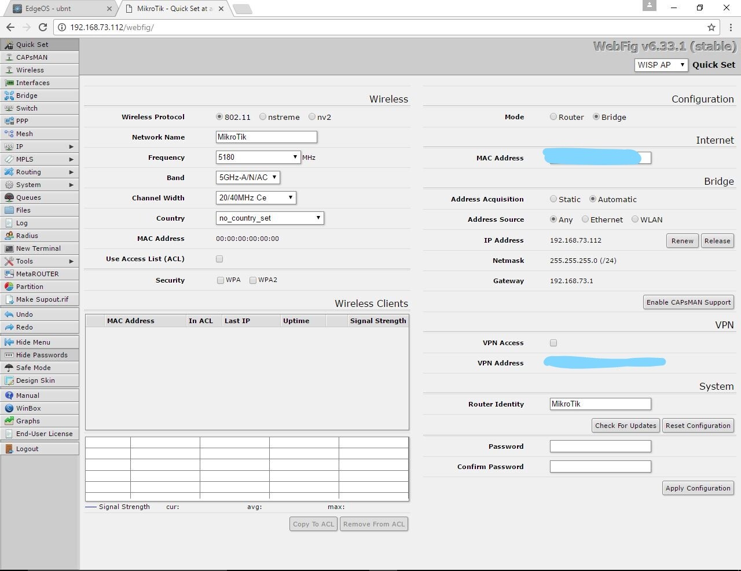This screenshot has height=571, width=741.
Task: Open End-User License menu item
Action: [x=39, y=434]
